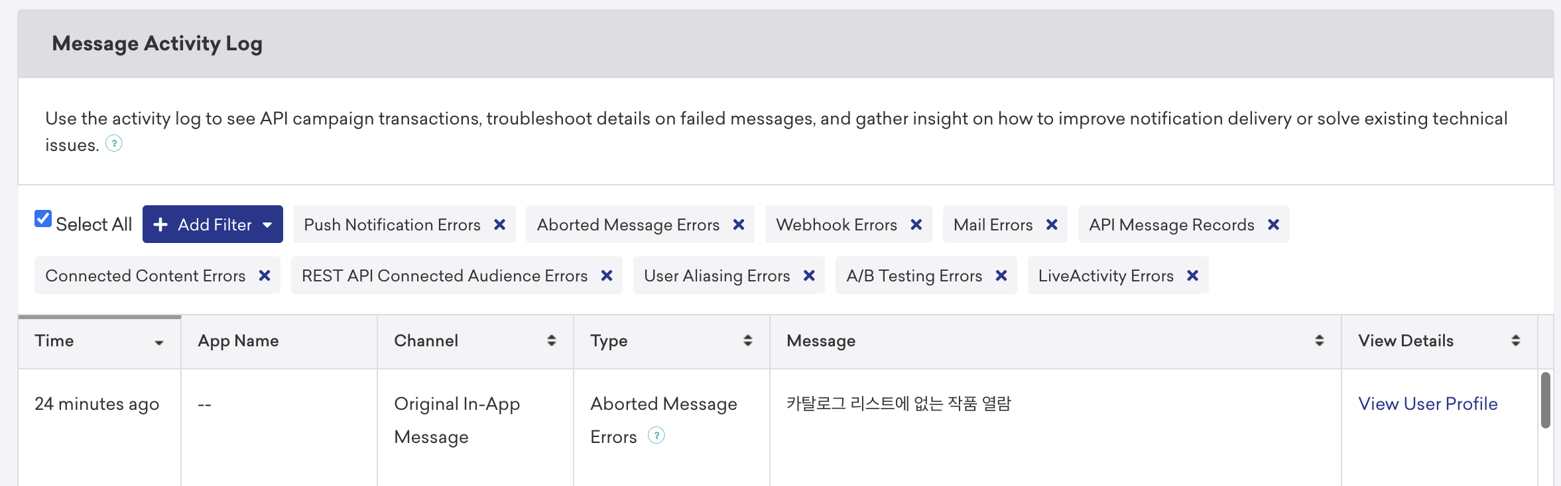Open the View User Profile link
The image size is (1561, 486).
pyautogui.click(x=1428, y=404)
